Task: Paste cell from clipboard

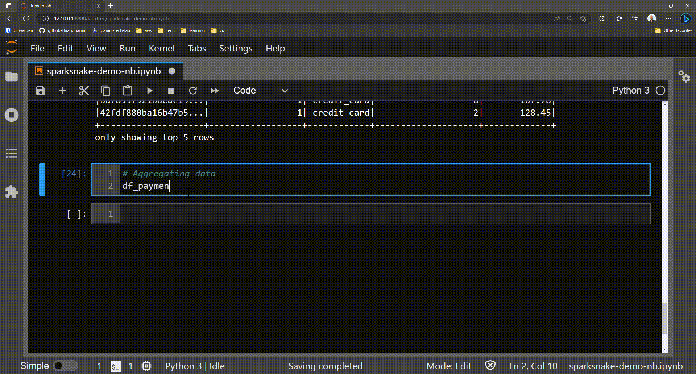Action: point(127,91)
